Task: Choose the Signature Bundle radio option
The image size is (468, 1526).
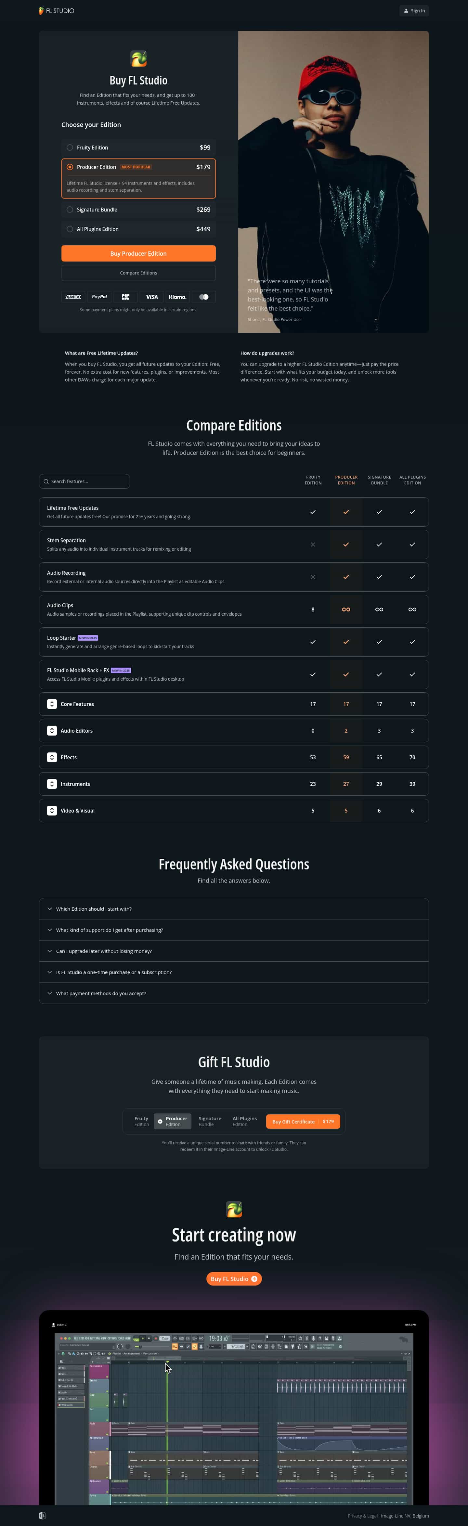Action: click(x=70, y=210)
